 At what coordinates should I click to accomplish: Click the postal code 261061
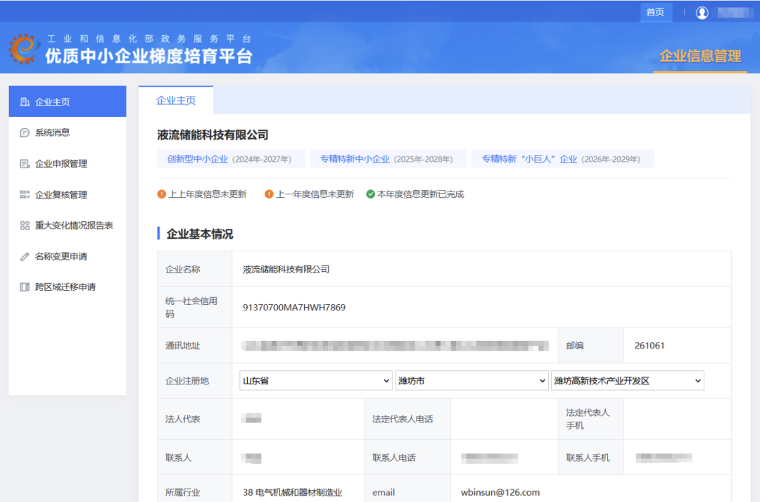click(649, 346)
